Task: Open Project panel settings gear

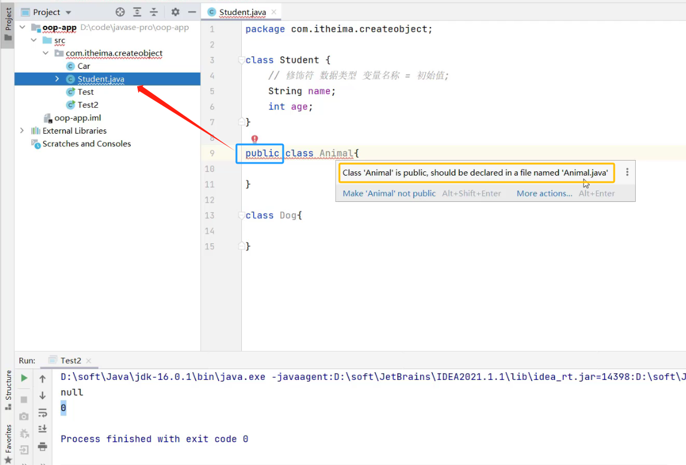Action: [x=175, y=12]
